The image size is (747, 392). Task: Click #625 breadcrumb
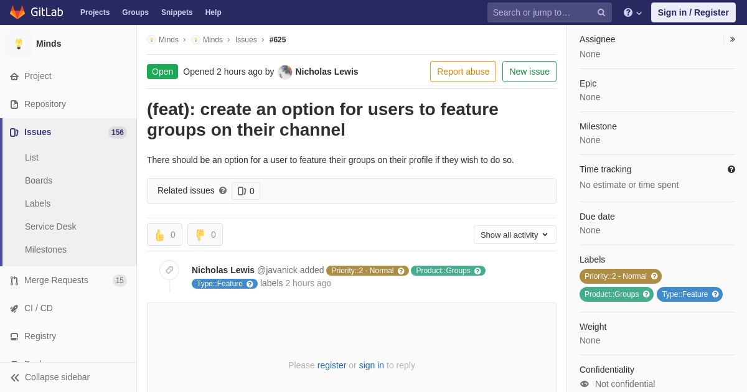point(278,40)
